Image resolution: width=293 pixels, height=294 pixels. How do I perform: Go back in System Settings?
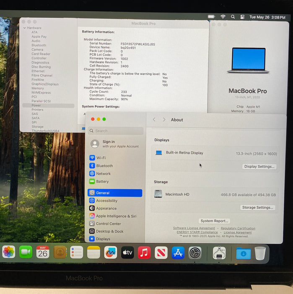pyautogui.click(x=154, y=120)
